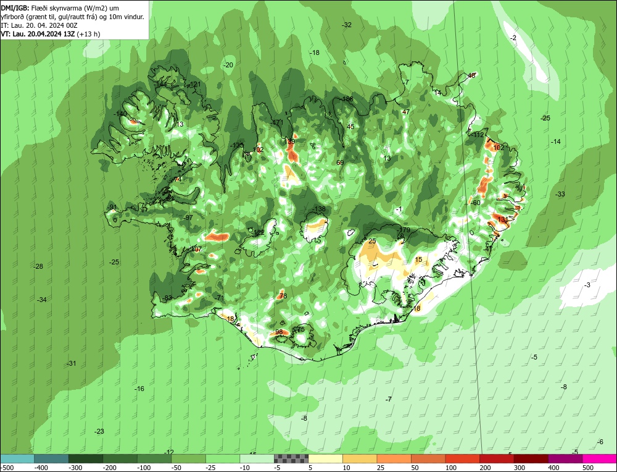The image size is (617, 472).
Task: Click the -71 value on the map
Action: coord(219,298)
